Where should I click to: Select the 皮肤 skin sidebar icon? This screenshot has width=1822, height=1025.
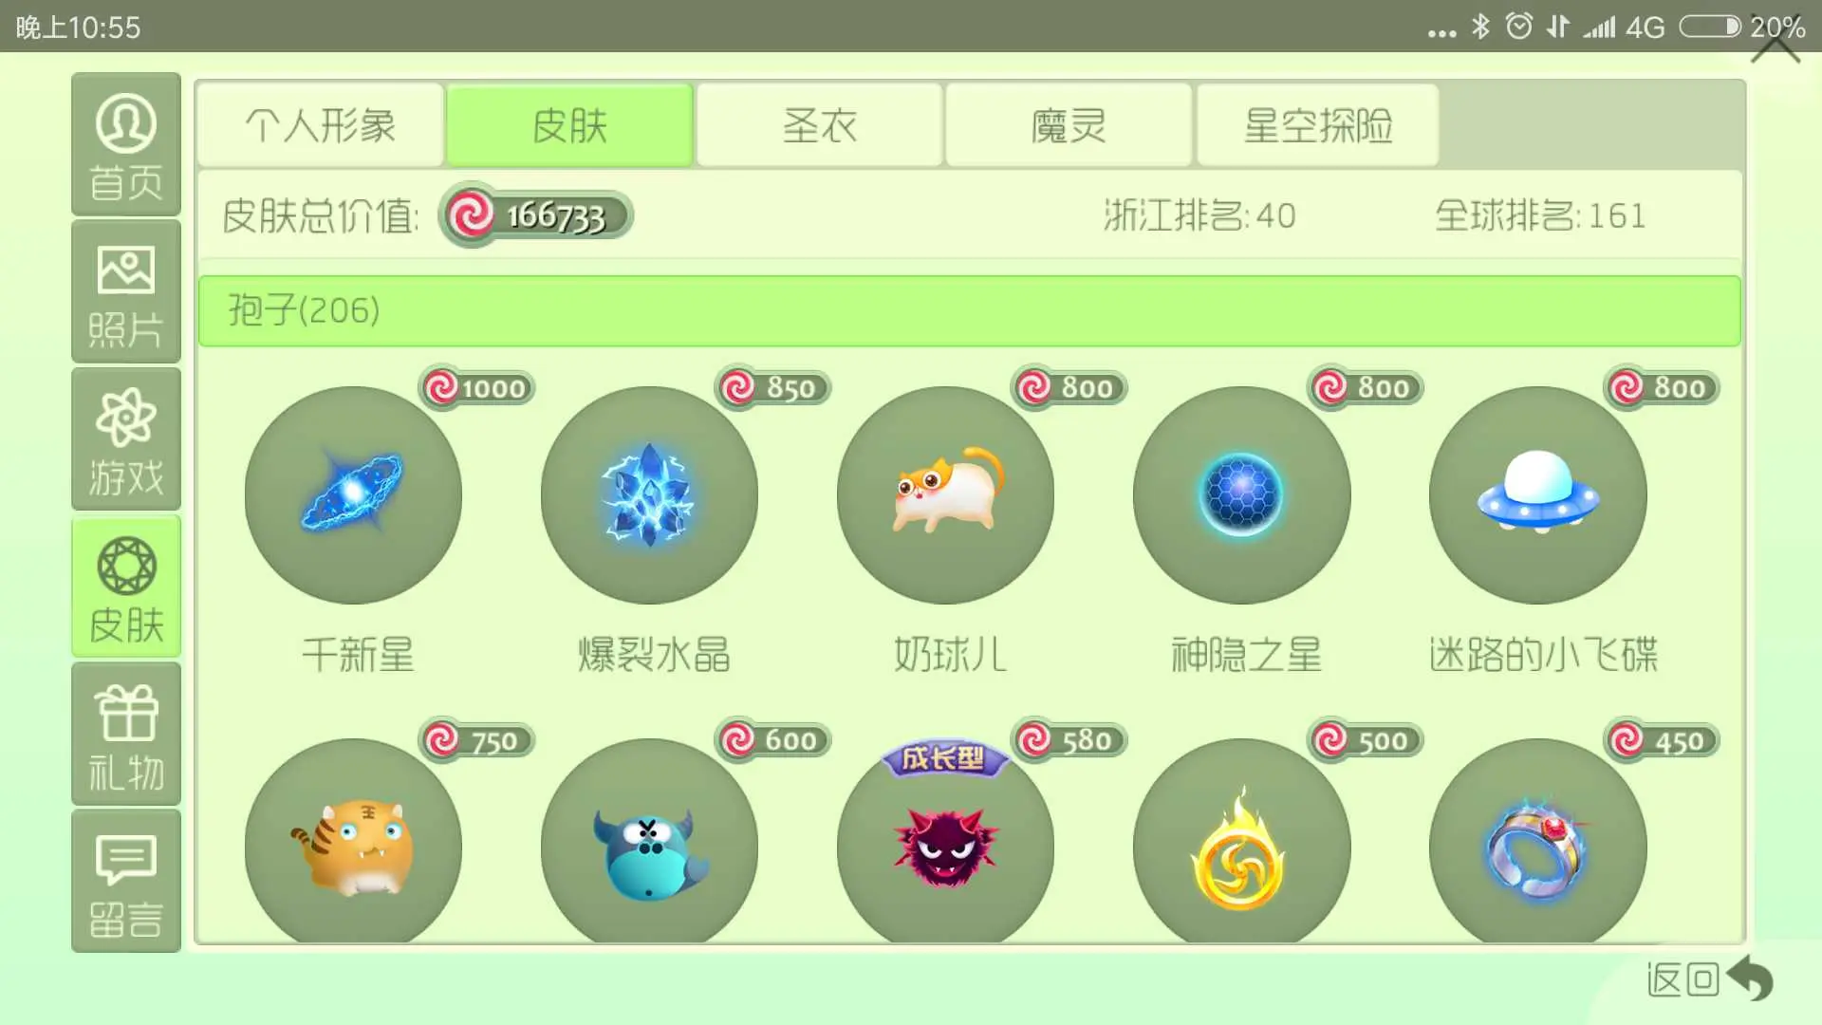click(126, 587)
